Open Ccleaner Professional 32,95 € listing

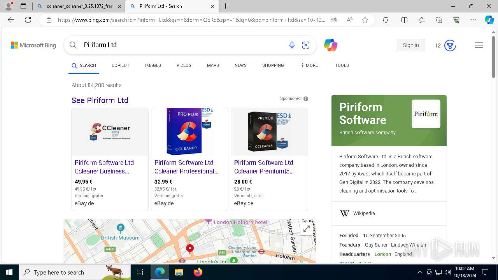186,167
